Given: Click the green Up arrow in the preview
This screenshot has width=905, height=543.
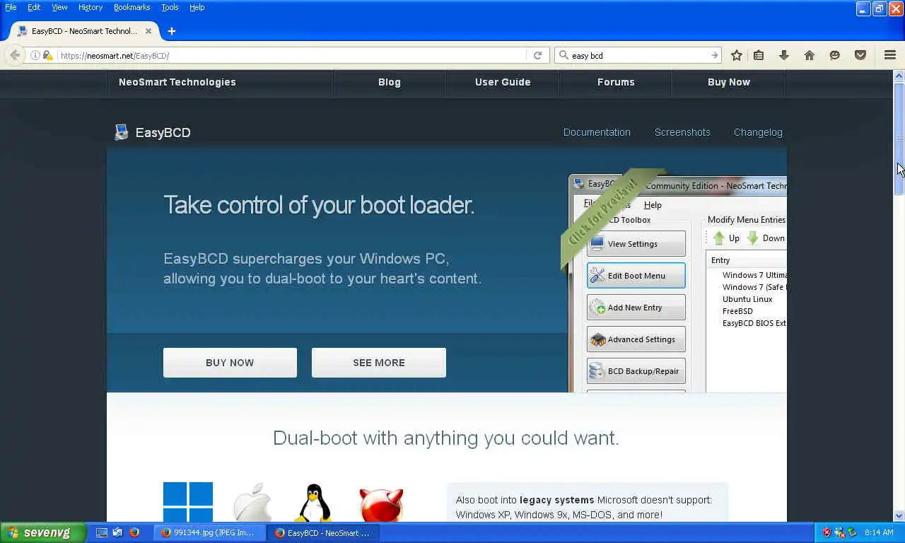Looking at the screenshot, I should [719, 238].
